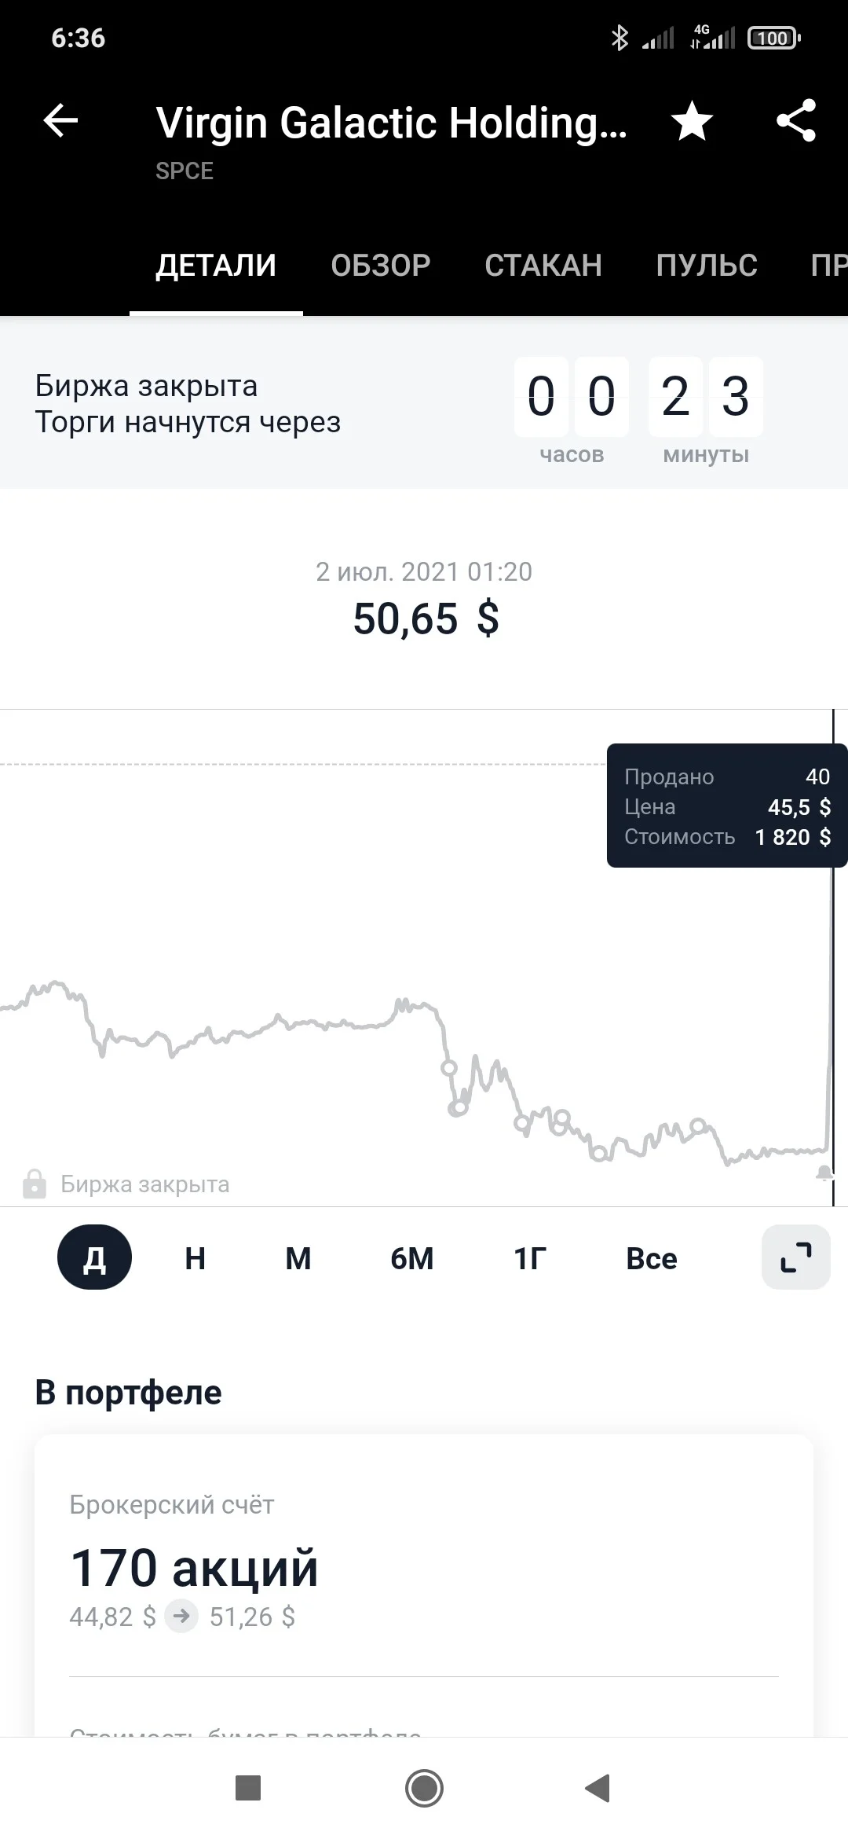Image resolution: width=848 pixels, height=1839 pixels.
Task: Expand the chart to fullscreen
Action: coord(795,1257)
